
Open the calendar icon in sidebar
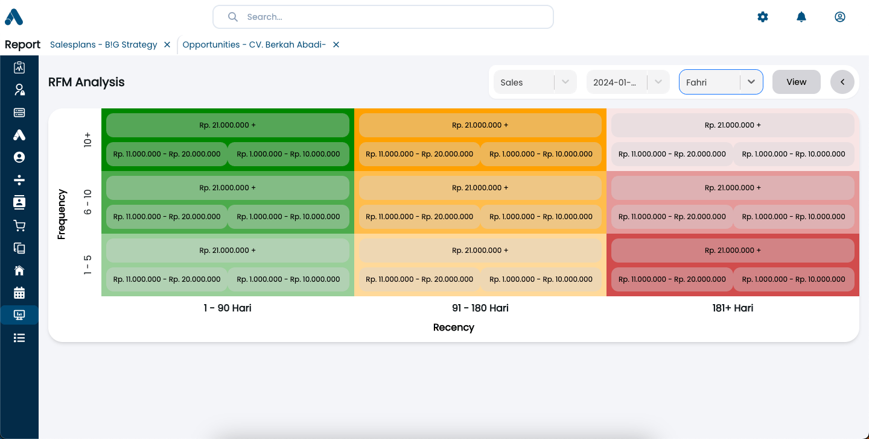(x=19, y=293)
